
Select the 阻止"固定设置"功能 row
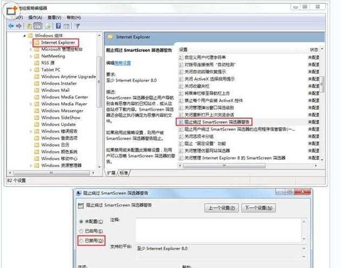coord(248,143)
